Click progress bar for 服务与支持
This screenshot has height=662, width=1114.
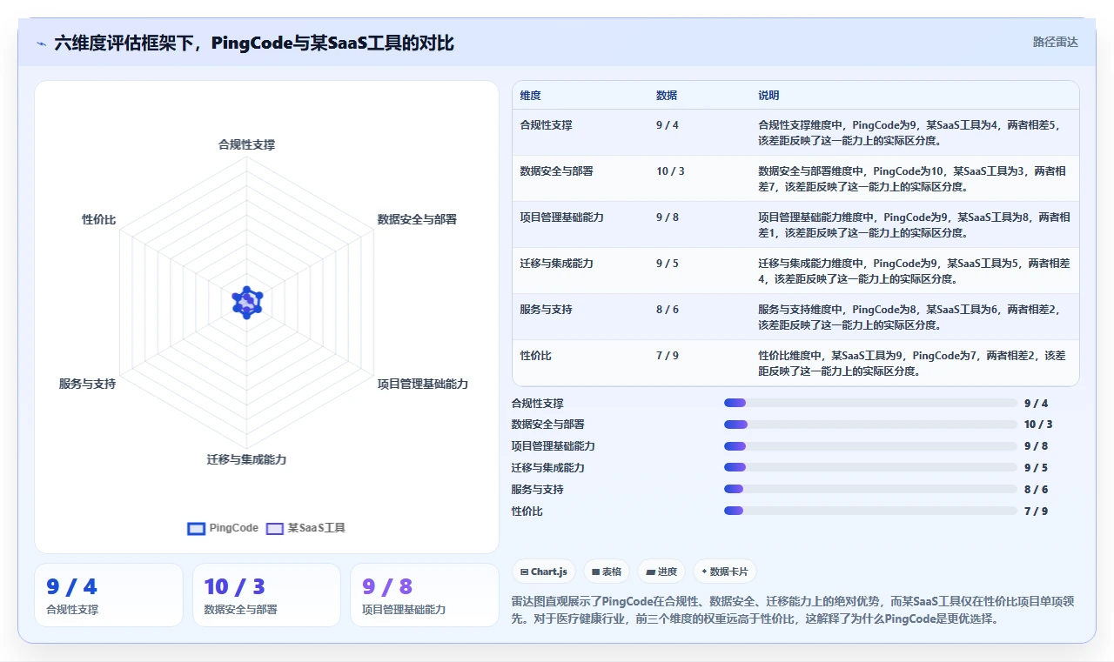coord(870,489)
